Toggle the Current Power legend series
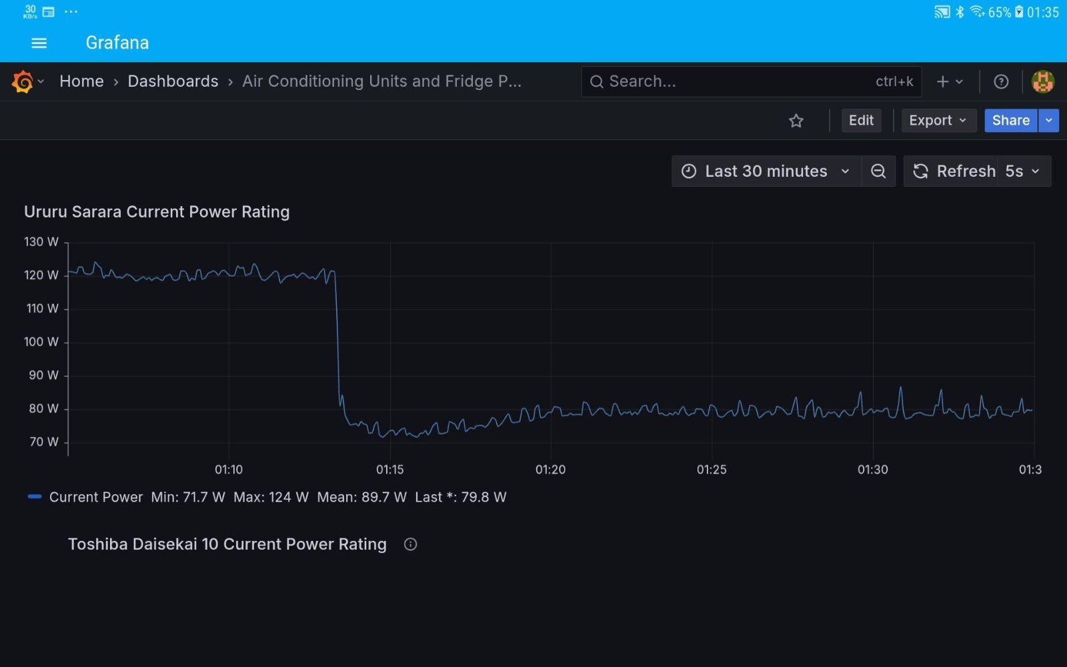 [x=96, y=498]
